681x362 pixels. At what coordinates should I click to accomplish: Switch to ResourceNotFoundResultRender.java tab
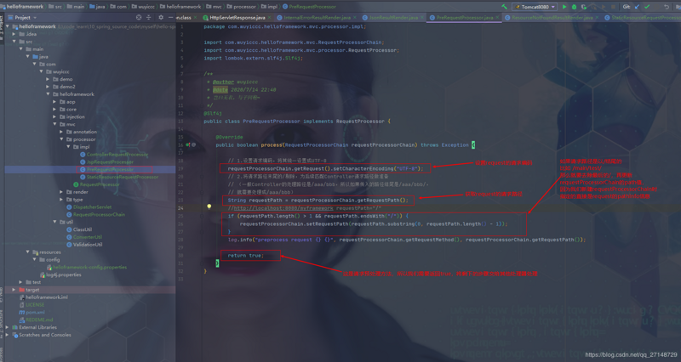(552, 17)
